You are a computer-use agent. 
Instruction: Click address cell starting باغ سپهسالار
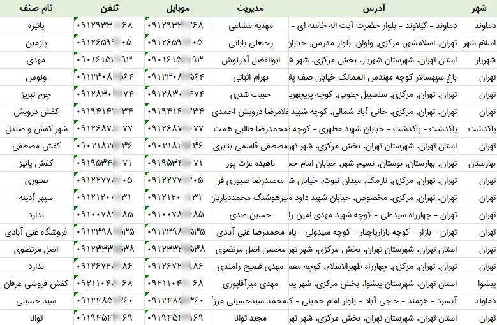point(374,77)
